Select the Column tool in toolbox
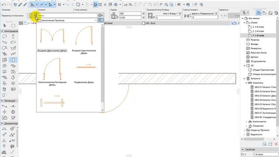 click(x=13, y=37)
